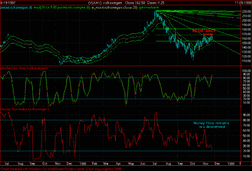Click the 100.00 stochastics axis label
Image resolution: width=252 pixels, height=171 pixels.
[x=246, y=71]
